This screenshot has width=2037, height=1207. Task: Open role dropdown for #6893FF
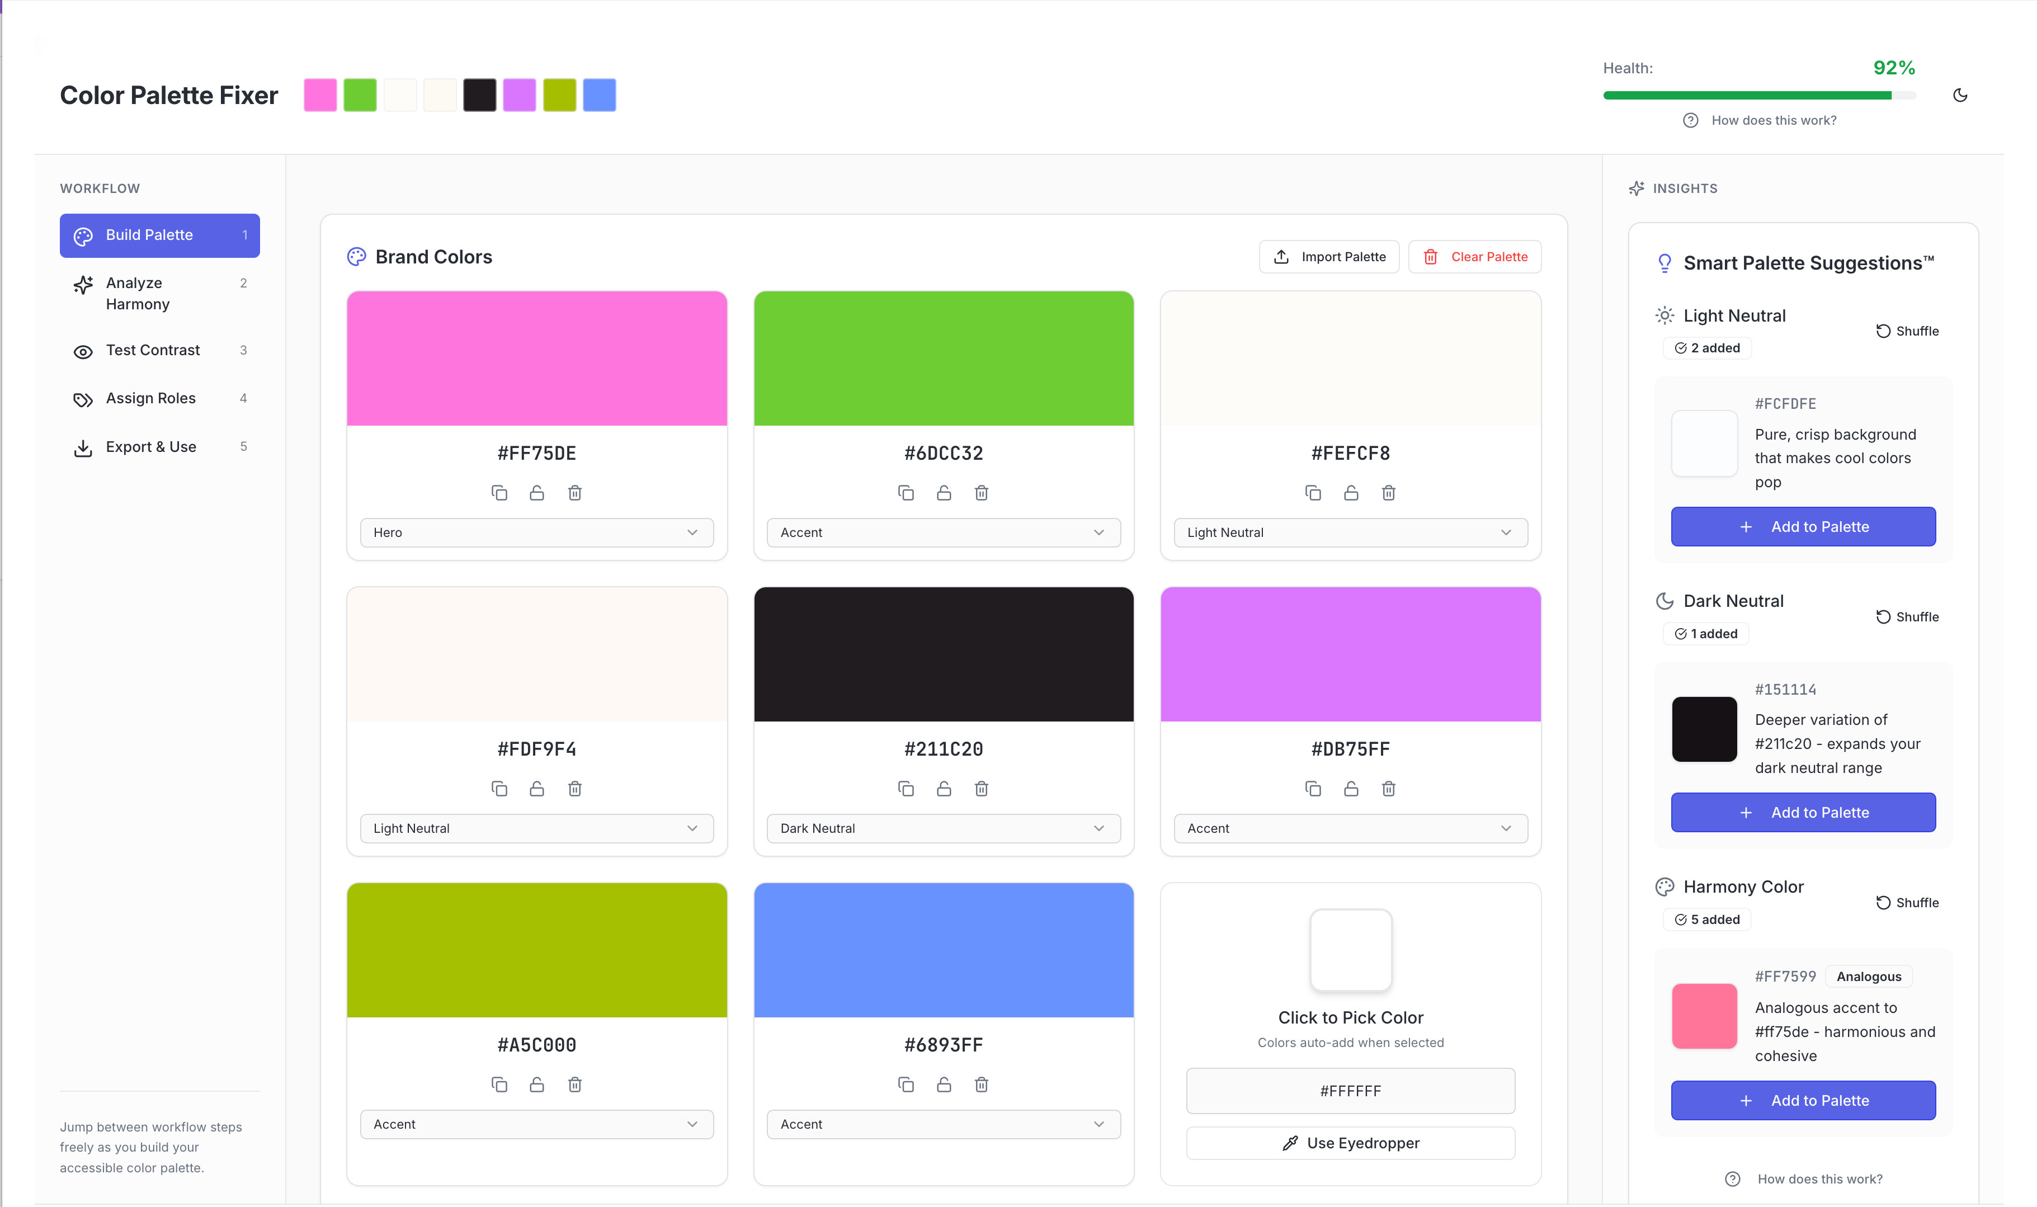944,1125
